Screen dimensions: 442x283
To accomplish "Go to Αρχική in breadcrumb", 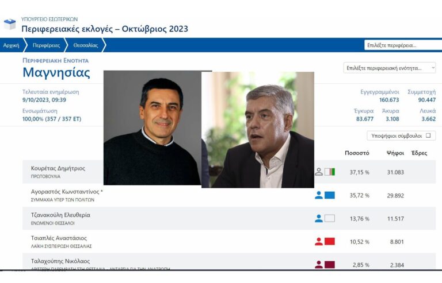I will click(x=11, y=45).
